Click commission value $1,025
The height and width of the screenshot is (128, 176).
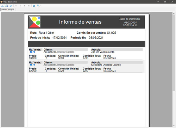tap(112, 33)
